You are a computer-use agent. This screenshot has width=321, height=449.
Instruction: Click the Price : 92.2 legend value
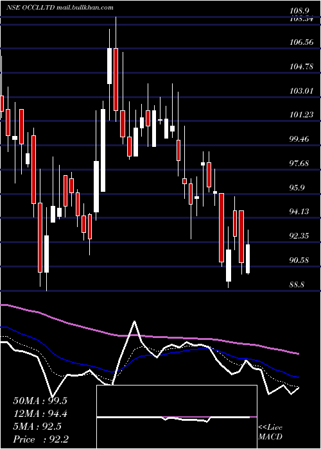[x=40, y=439]
